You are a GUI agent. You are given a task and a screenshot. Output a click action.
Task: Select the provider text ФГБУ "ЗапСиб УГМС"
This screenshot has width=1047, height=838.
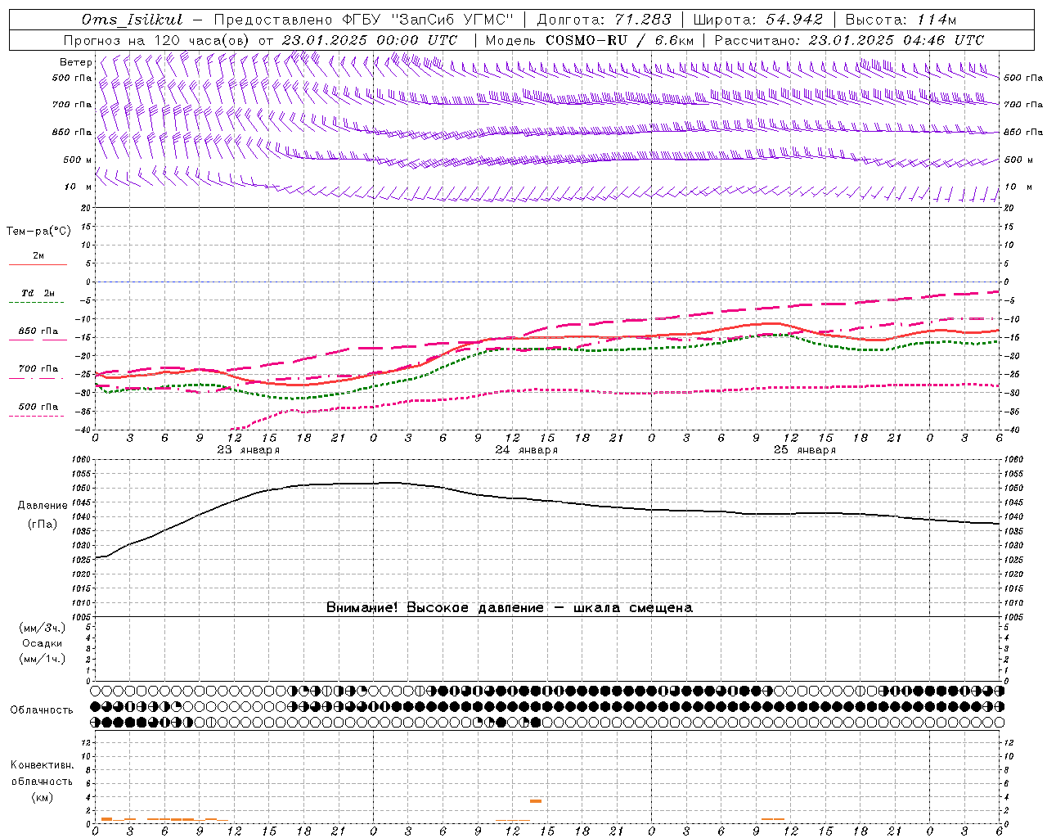426,20
